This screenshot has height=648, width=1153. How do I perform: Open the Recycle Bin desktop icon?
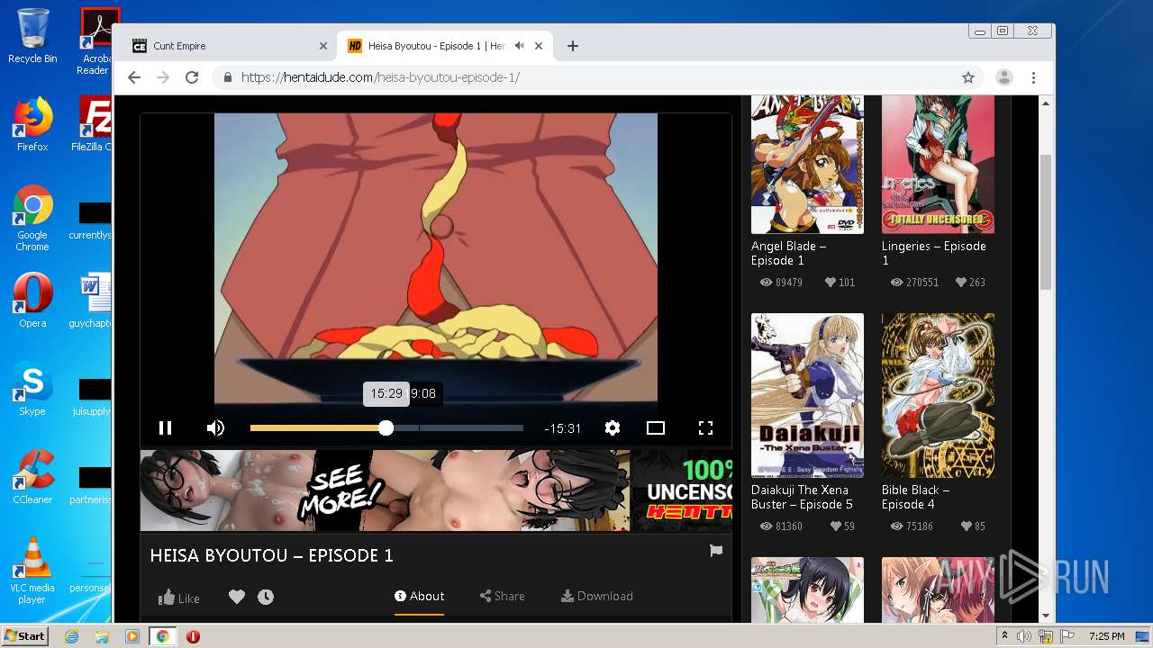tap(32, 36)
